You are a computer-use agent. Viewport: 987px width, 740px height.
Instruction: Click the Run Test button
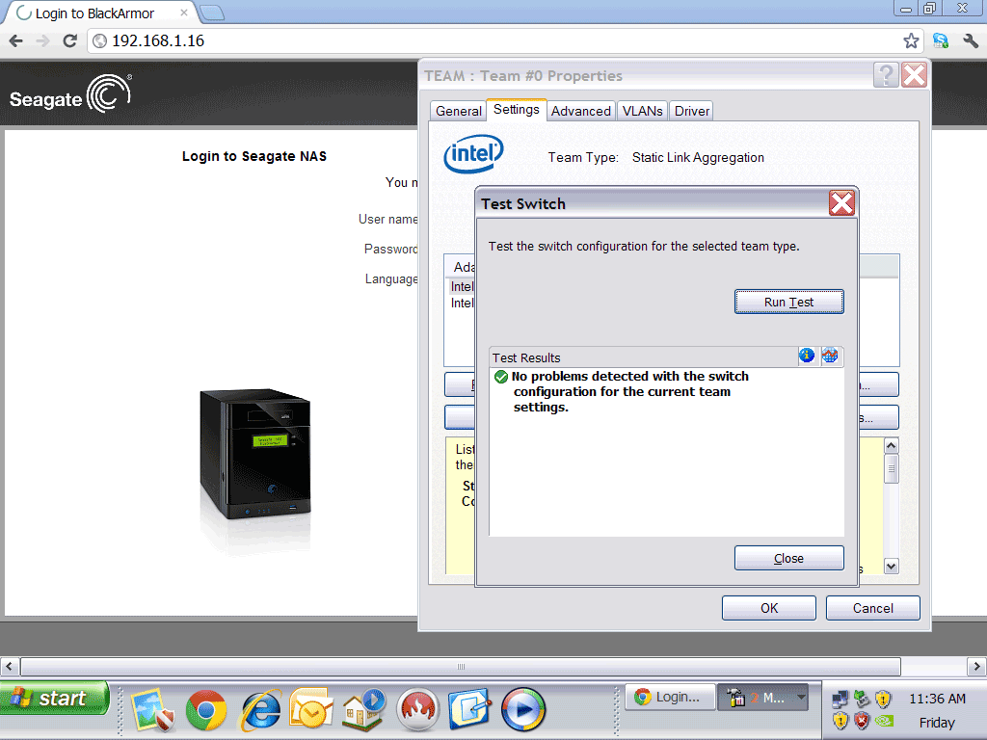coord(788,302)
